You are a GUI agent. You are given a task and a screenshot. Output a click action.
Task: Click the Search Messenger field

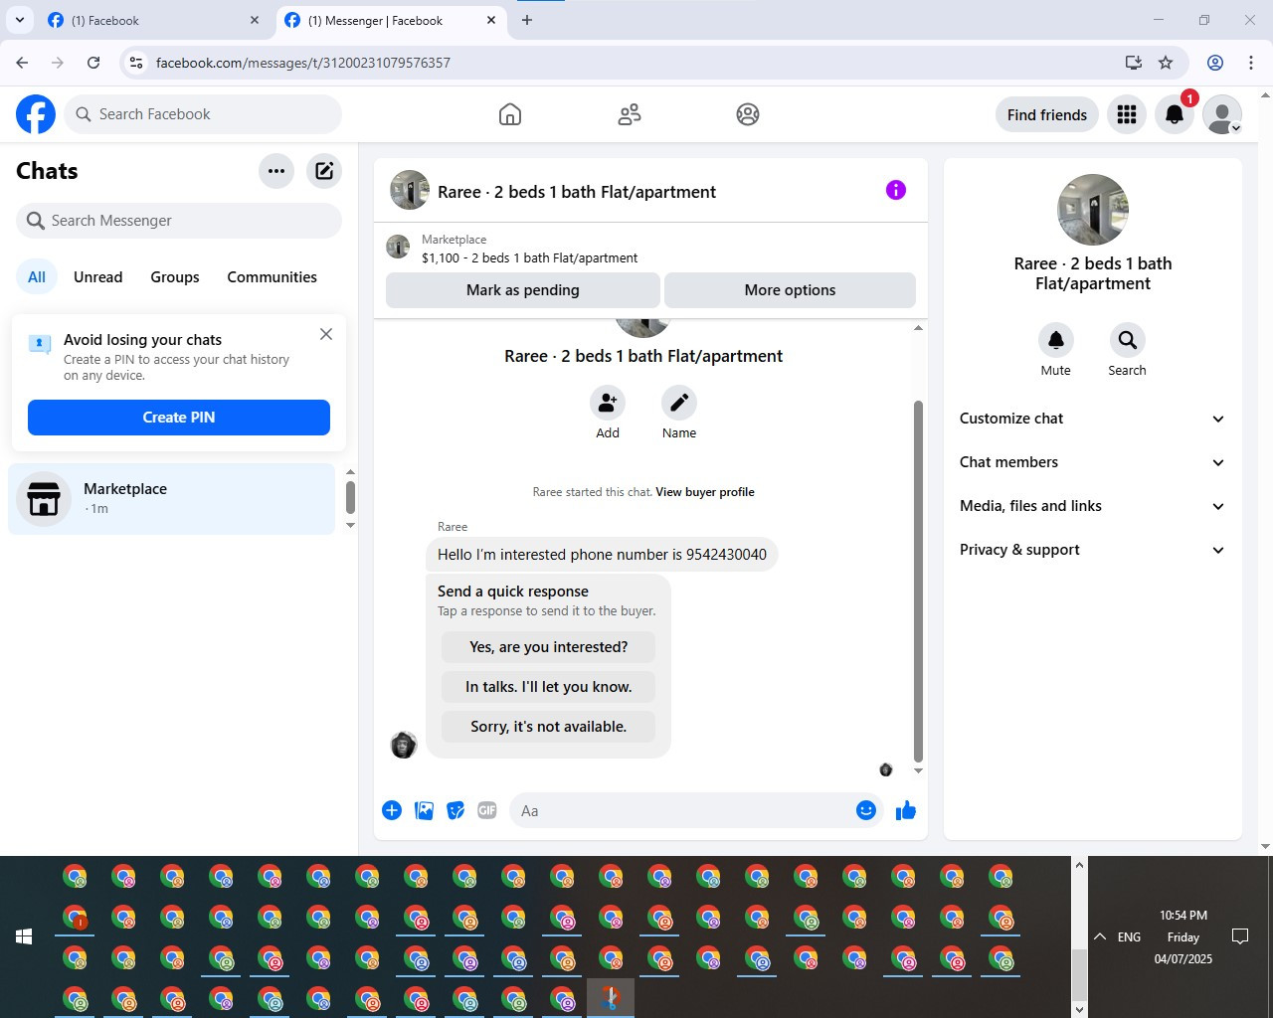click(179, 221)
